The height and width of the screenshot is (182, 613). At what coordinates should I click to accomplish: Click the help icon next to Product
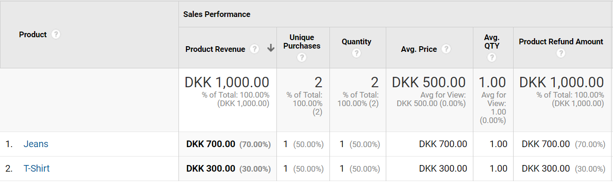coord(56,34)
